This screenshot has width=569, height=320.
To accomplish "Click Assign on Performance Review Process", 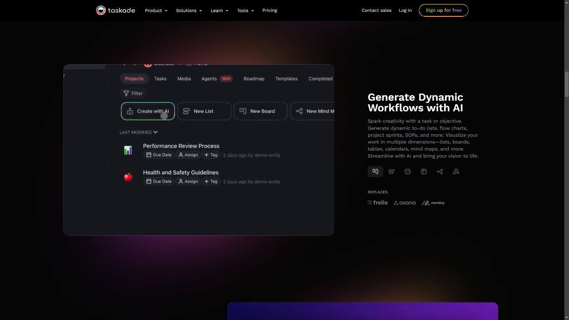I will [188, 155].
